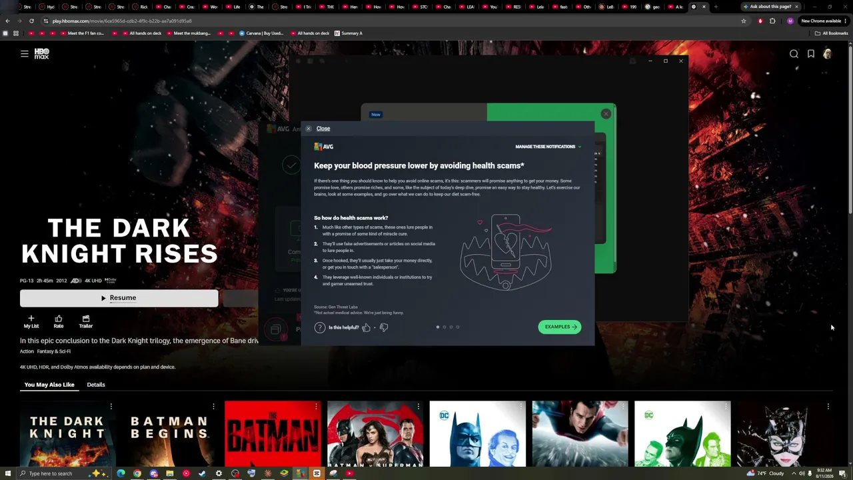Click the question mark help icon
The width and height of the screenshot is (853, 480).
(x=320, y=327)
